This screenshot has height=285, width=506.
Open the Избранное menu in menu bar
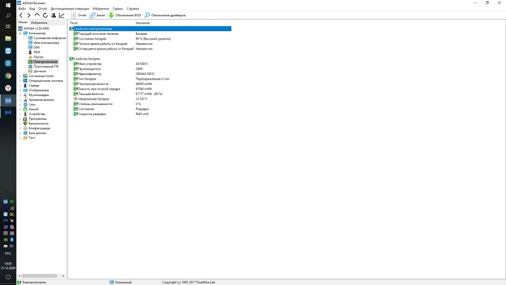point(101,9)
